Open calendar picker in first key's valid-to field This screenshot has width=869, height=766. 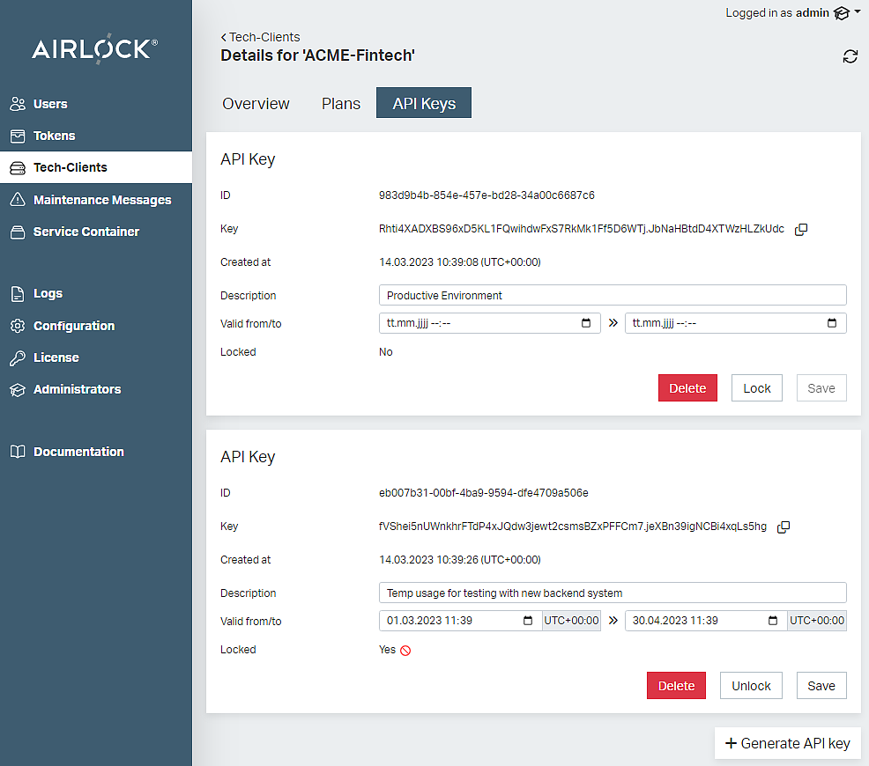tap(832, 323)
